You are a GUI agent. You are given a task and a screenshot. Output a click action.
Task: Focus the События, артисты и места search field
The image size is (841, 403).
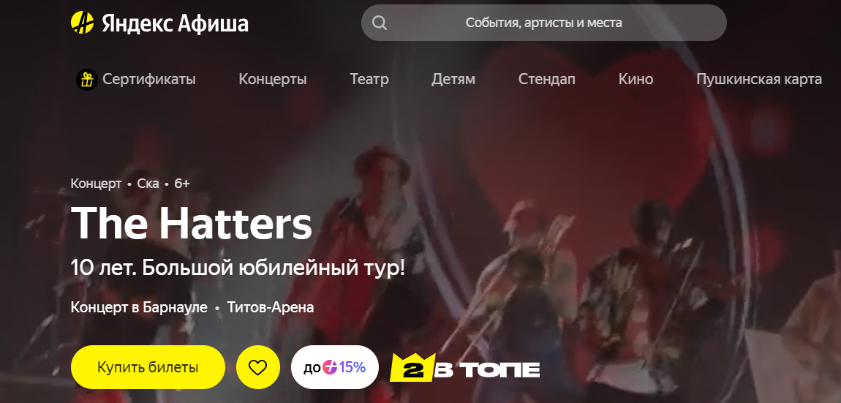[544, 23]
